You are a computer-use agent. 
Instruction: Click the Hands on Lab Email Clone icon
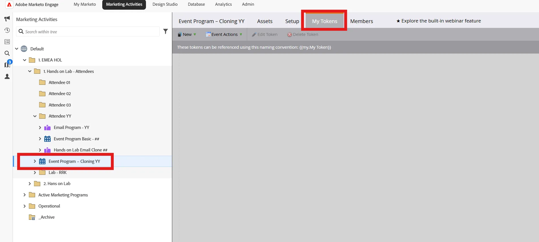[47, 150]
